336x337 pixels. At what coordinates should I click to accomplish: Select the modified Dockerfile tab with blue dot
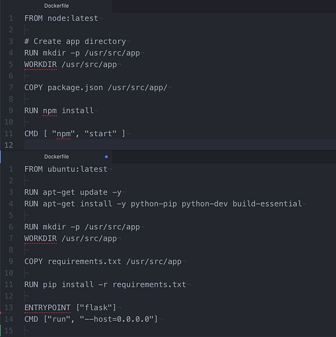(x=57, y=157)
